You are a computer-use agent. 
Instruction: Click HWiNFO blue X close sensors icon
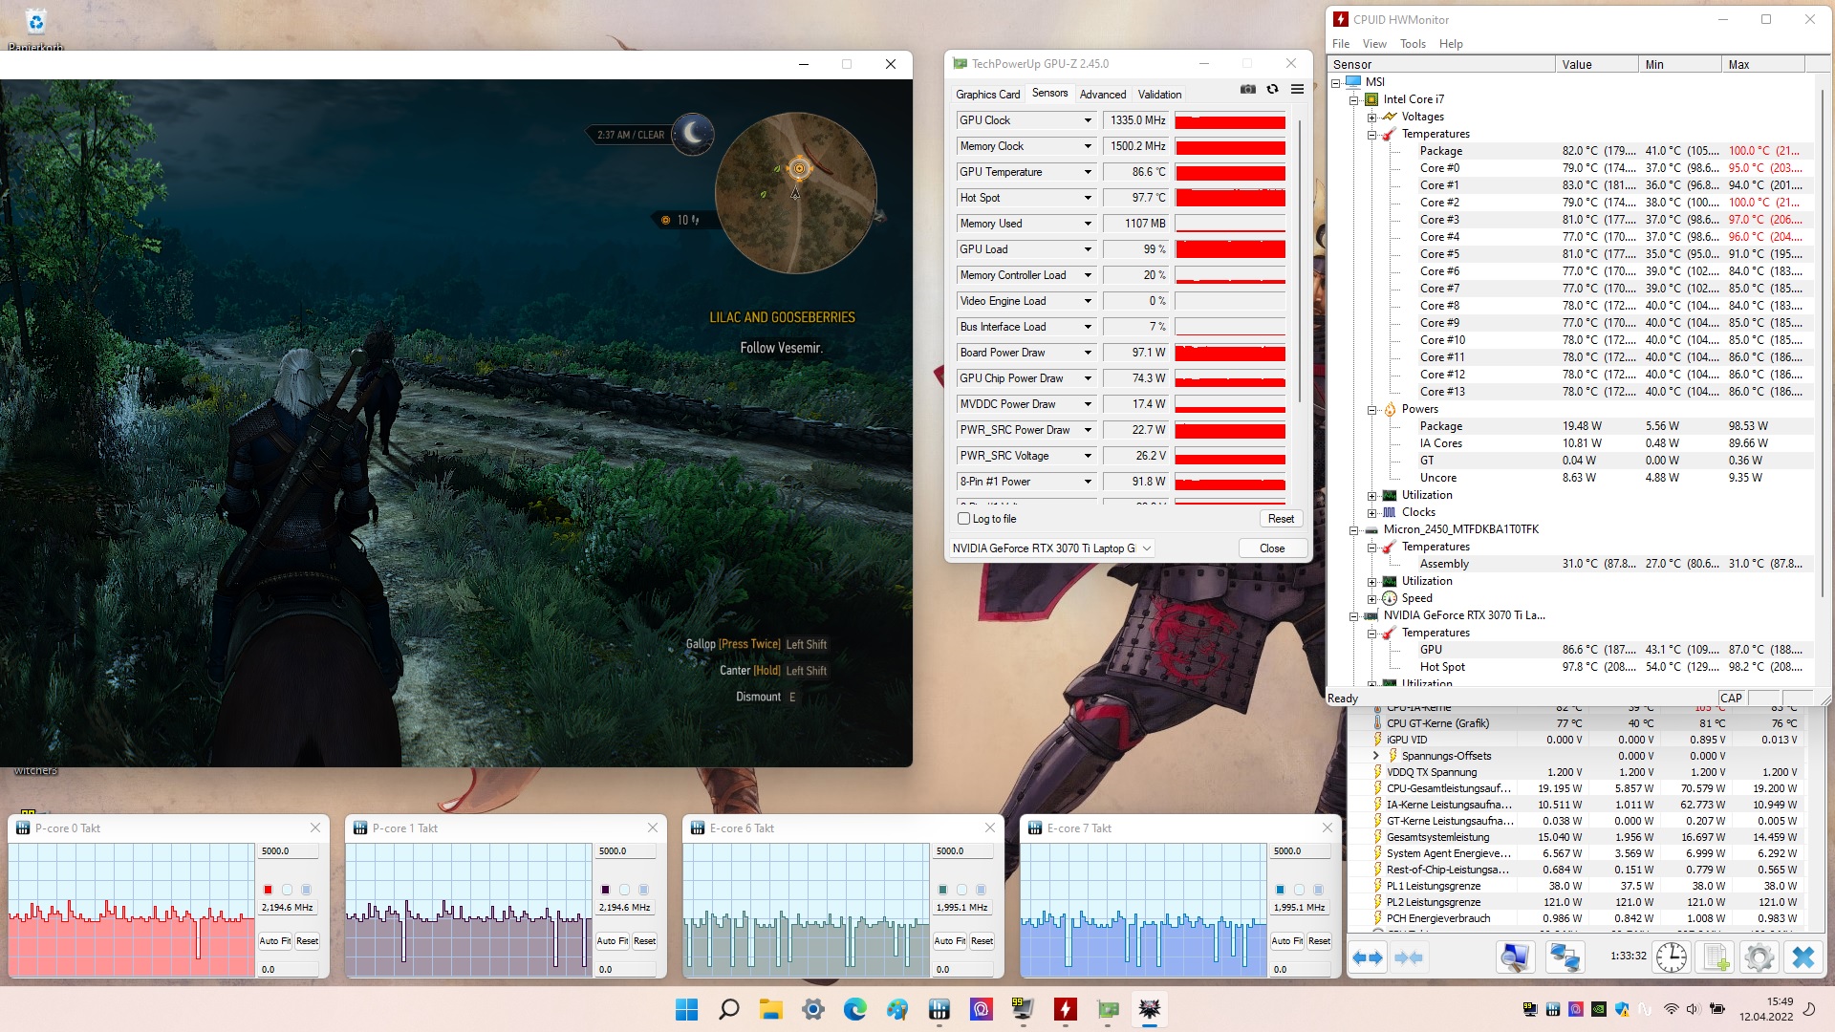point(1803,957)
